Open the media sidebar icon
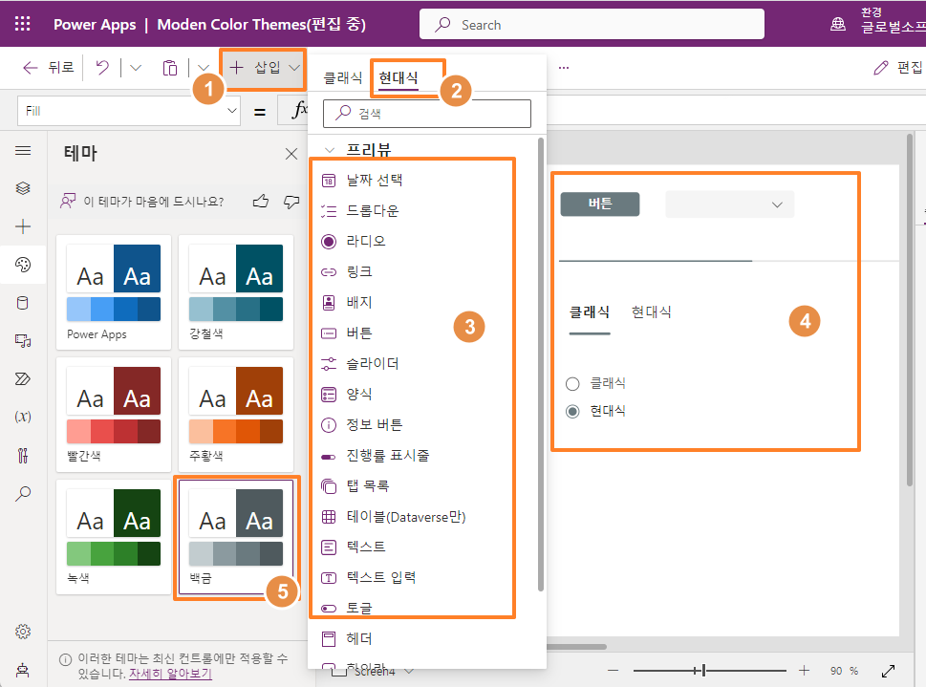This screenshot has width=926, height=687. 23,341
